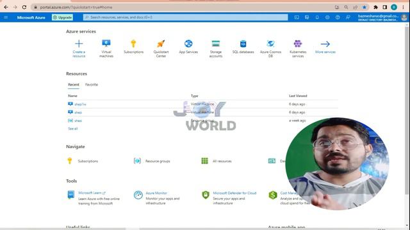The height and width of the screenshot is (230, 410).
Task: Open the shep1w virtual machine resource
Action: [80, 104]
